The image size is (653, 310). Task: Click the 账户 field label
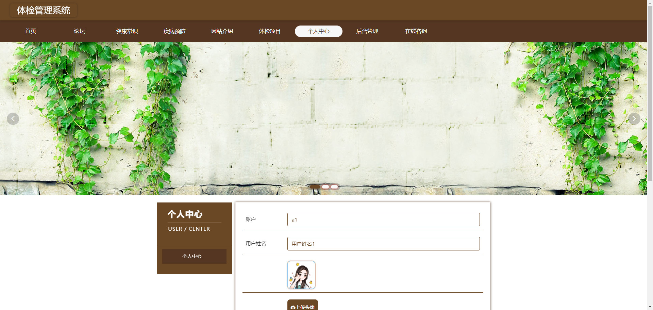[x=251, y=219]
